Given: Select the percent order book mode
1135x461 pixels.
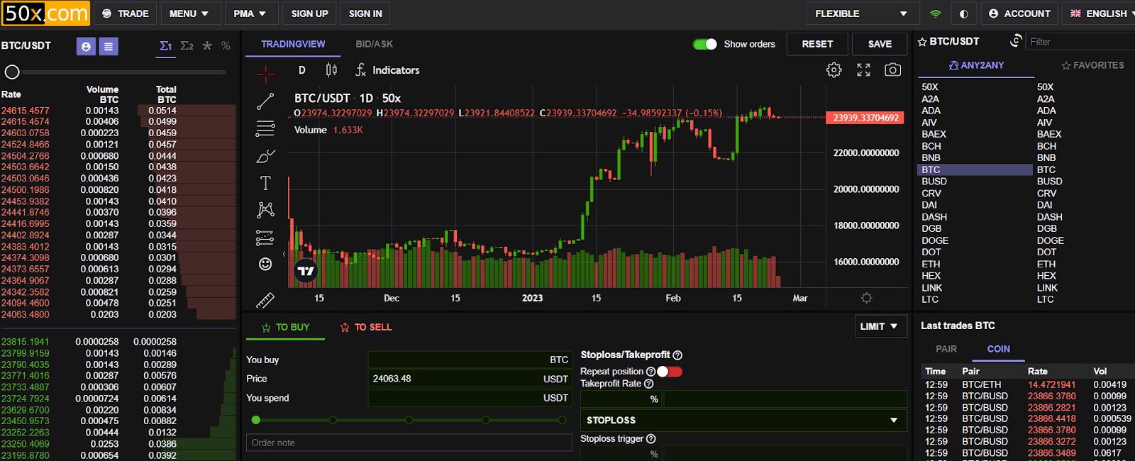Looking at the screenshot, I should (x=226, y=45).
